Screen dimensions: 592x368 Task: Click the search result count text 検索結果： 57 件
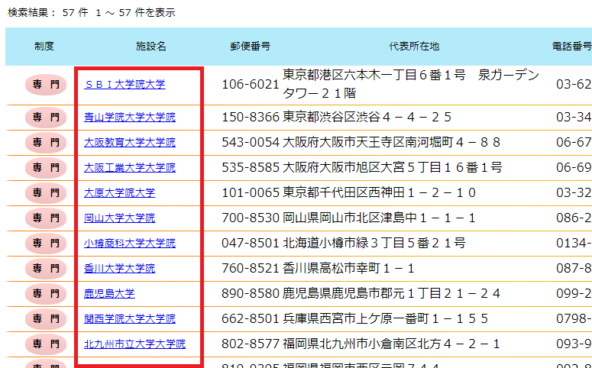point(47,13)
